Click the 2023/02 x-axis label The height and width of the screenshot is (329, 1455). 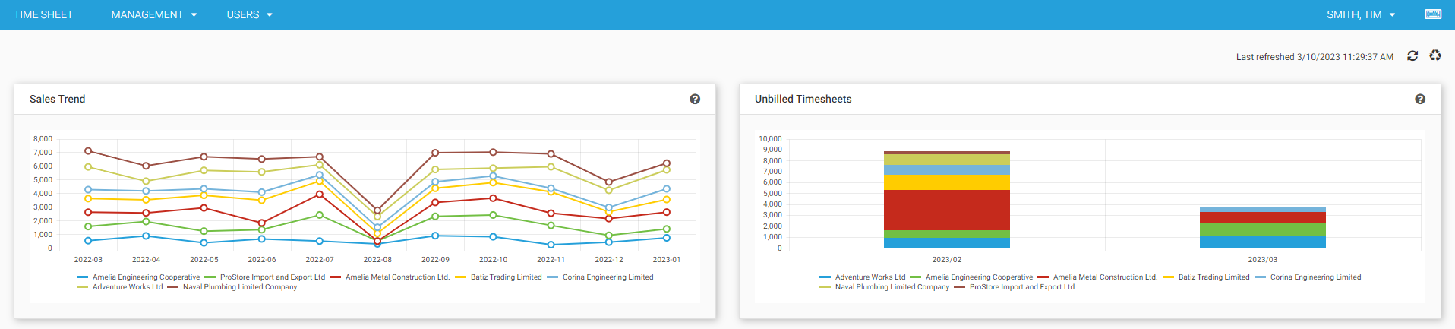pos(947,260)
